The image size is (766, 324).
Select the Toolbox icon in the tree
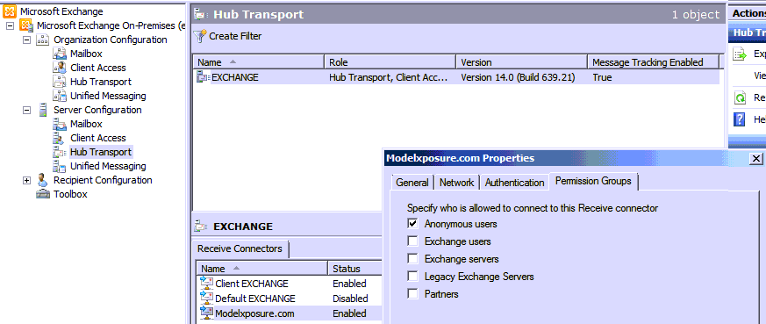pos(43,194)
